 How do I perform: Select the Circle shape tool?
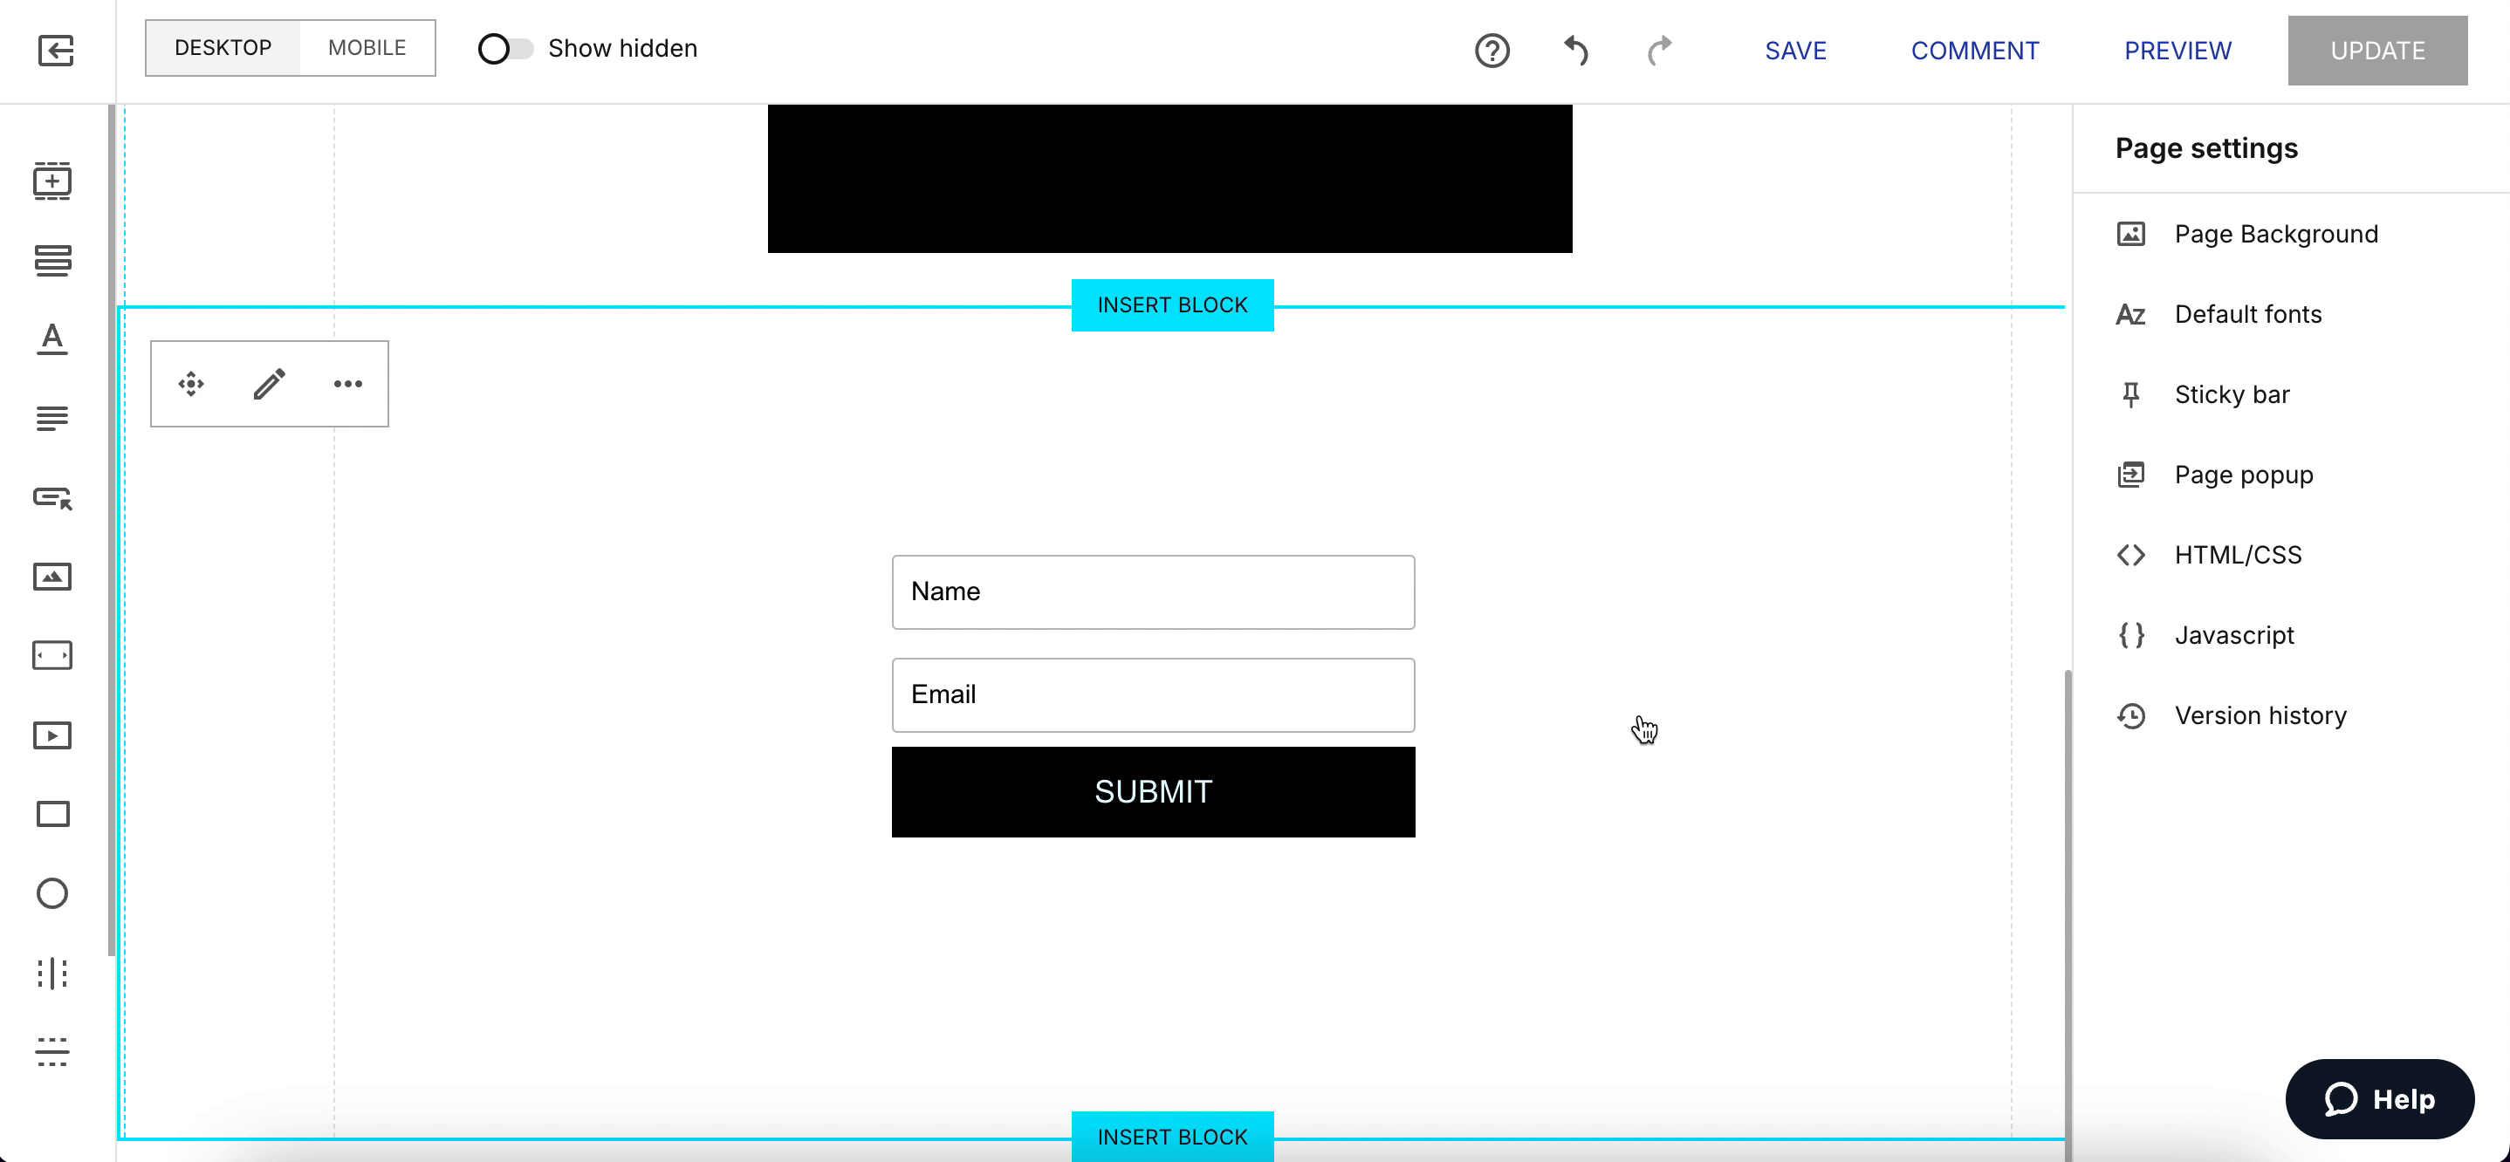pyautogui.click(x=51, y=893)
